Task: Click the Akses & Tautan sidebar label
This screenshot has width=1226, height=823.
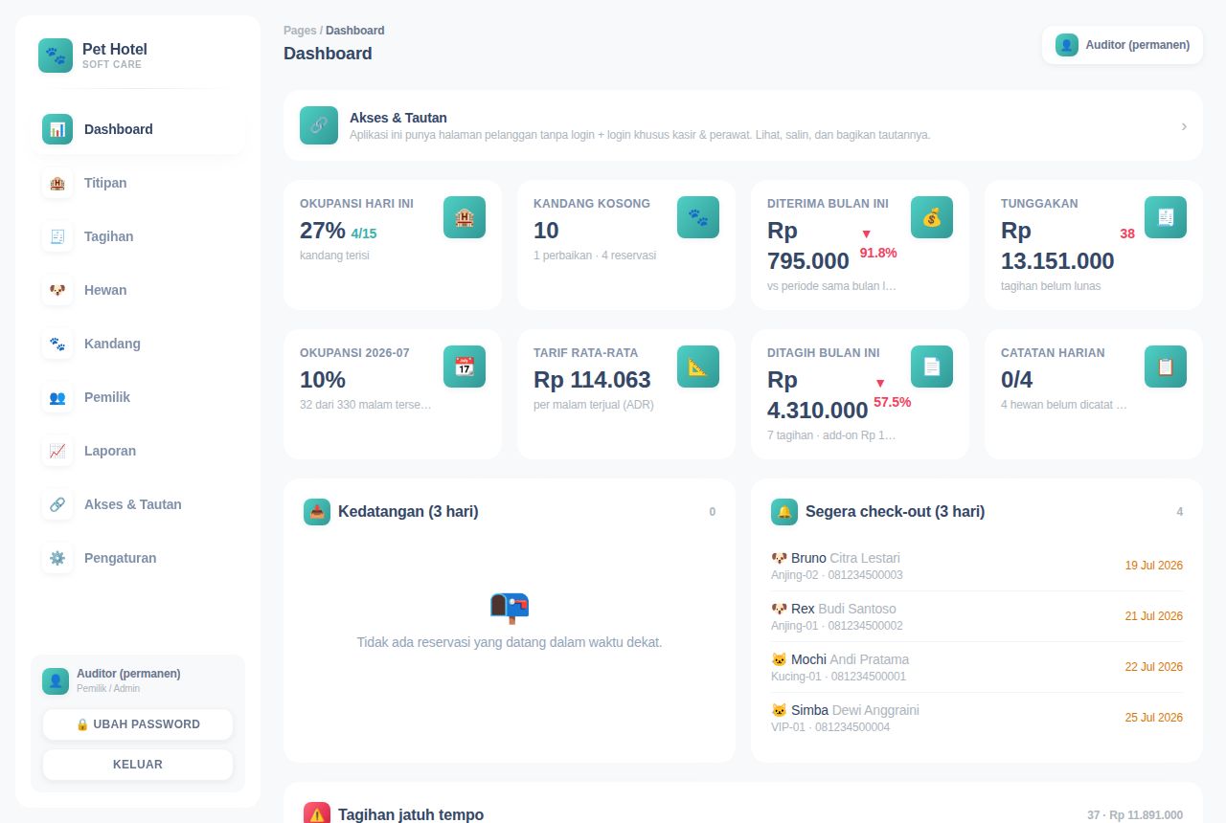Action: pyautogui.click(x=133, y=504)
